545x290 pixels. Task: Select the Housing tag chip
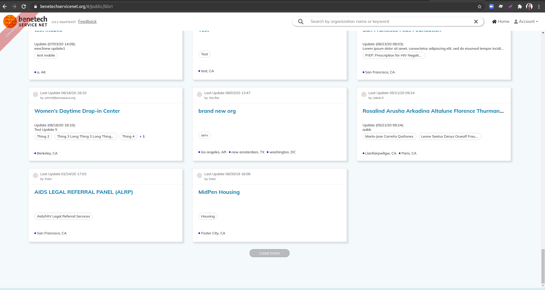click(208, 216)
